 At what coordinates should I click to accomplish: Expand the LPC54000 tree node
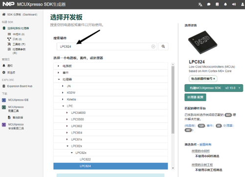pos(67,112)
